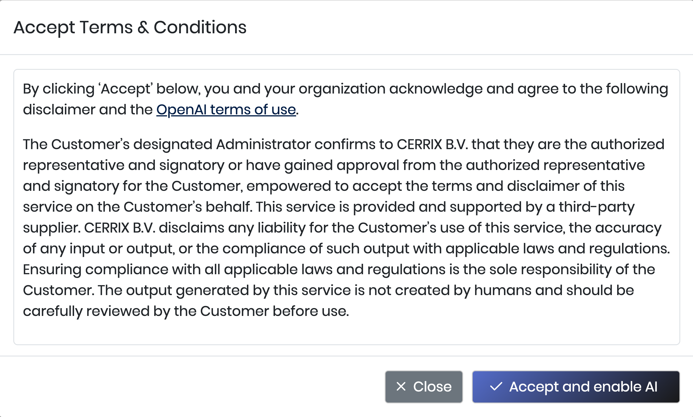Click the Accept Terms & Conditions title

coord(130,28)
